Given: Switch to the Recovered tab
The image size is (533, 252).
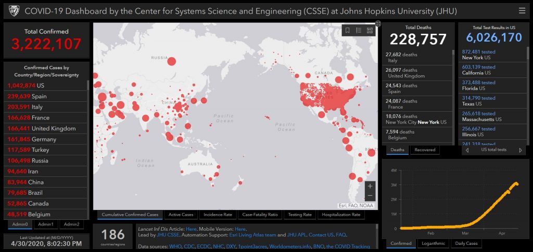Looking at the screenshot, I should pyautogui.click(x=425, y=150).
